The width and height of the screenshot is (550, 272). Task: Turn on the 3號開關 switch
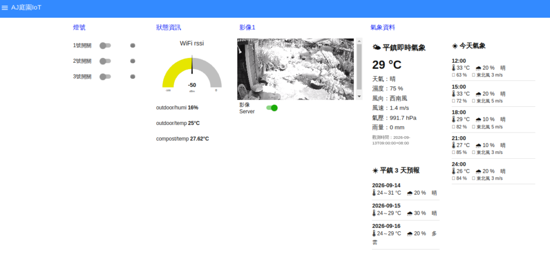pyautogui.click(x=105, y=76)
